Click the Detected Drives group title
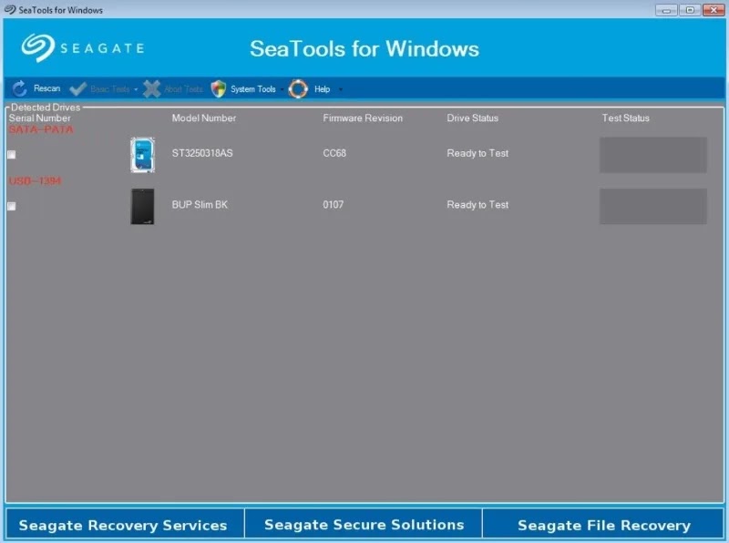This screenshot has width=729, height=543. [x=46, y=107]
